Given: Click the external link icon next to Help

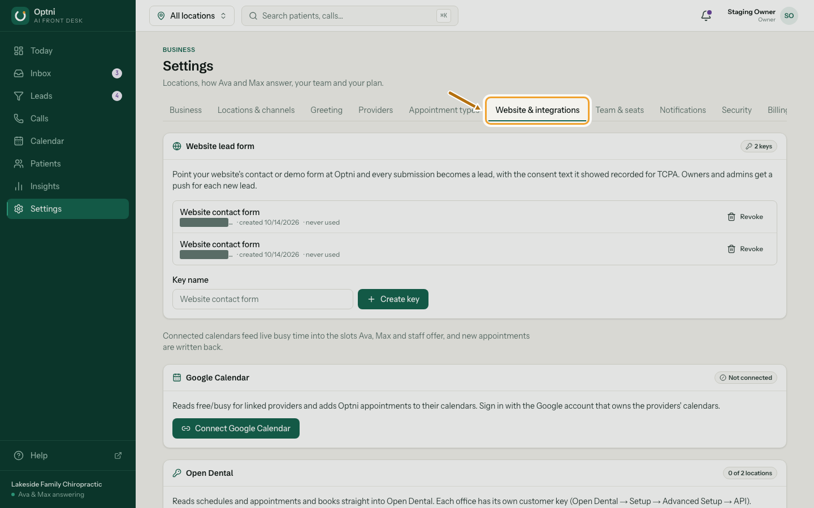Looking at the screenshot, I should point(118,456).
